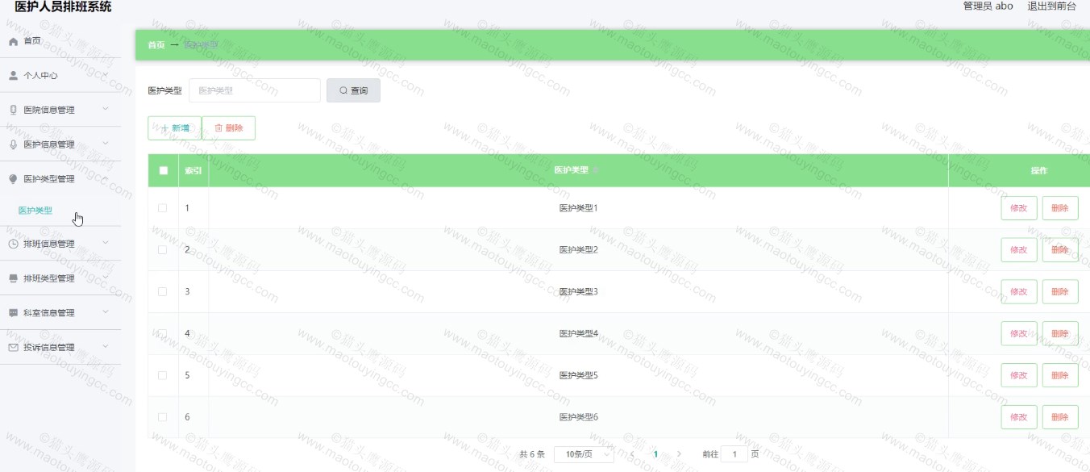Focus the 医护类型 search input field

pos(255,90)
